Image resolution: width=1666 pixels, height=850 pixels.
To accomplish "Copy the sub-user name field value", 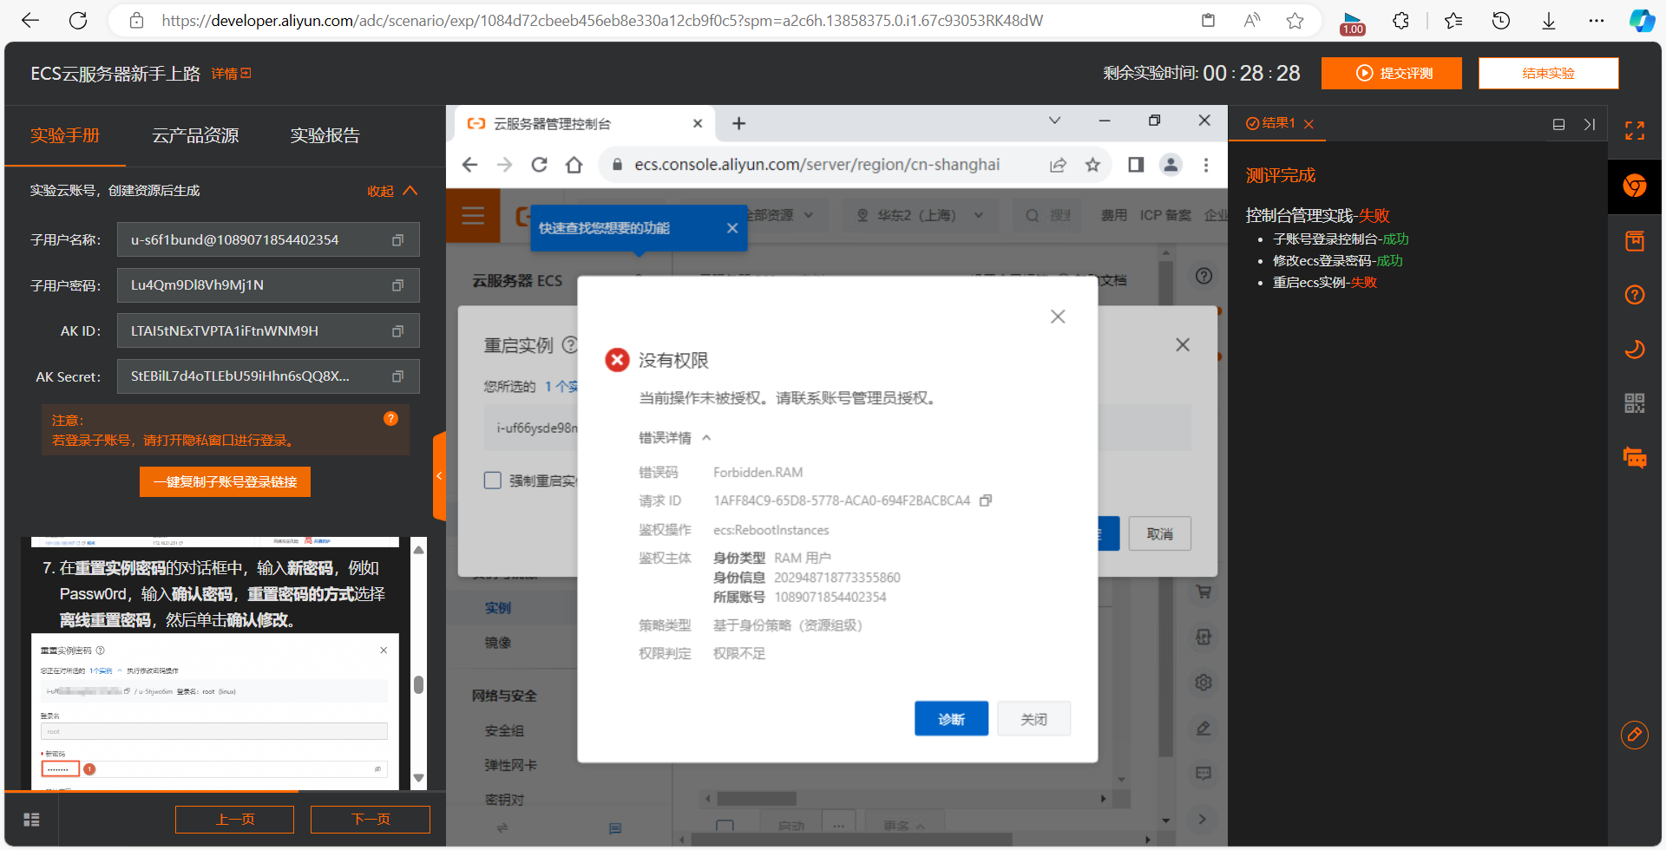I will tap(397, 240).
